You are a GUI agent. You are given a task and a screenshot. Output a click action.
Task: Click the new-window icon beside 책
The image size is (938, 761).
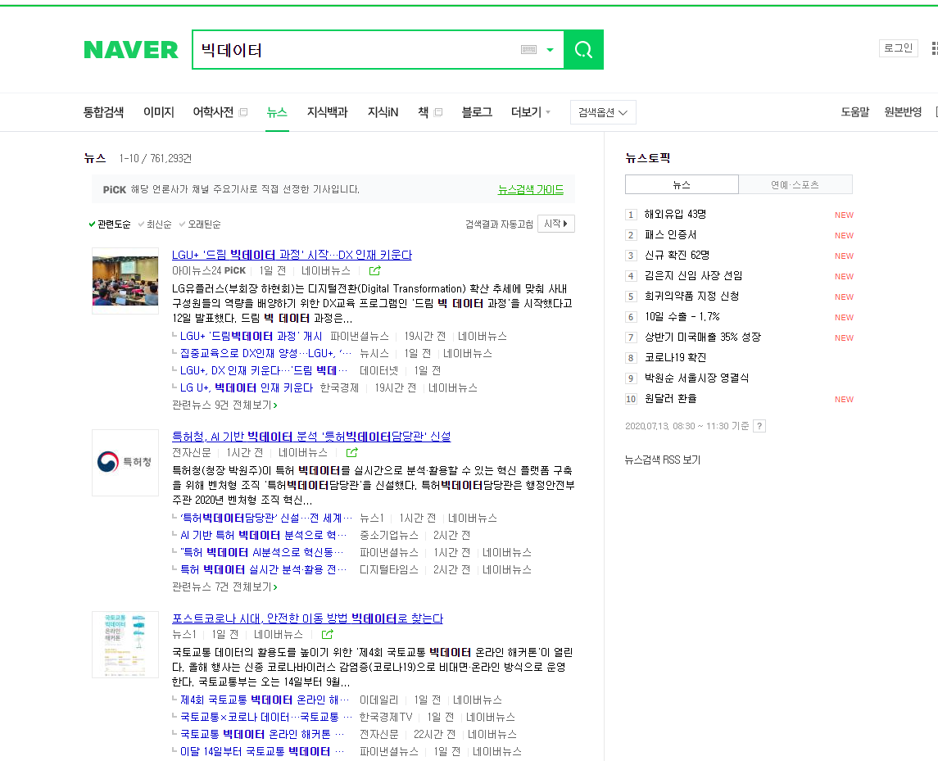tap(438, 112)
